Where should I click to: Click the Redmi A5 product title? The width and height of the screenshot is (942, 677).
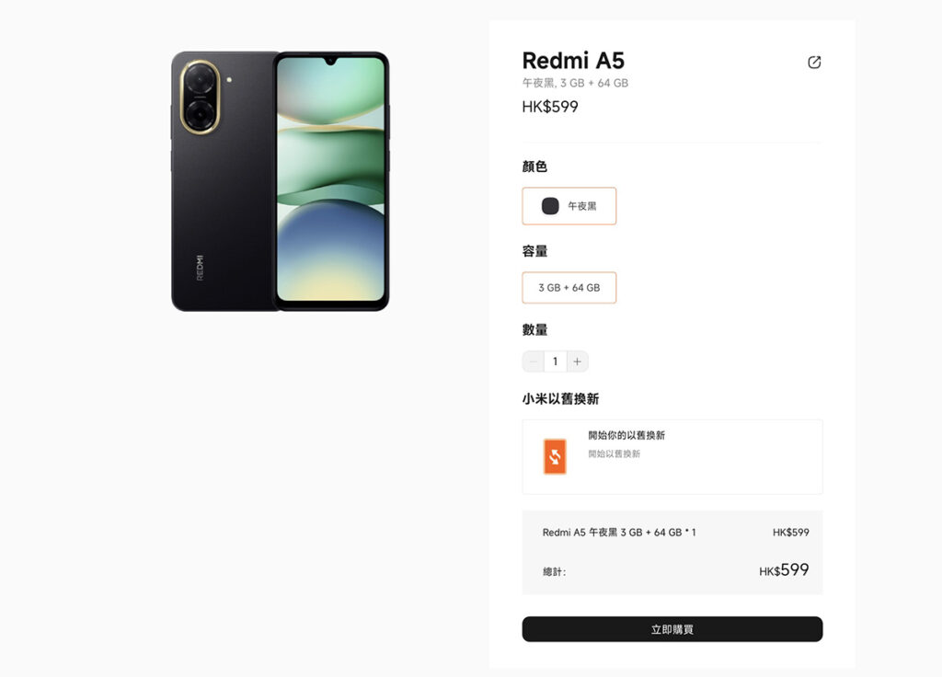[573, 61]
